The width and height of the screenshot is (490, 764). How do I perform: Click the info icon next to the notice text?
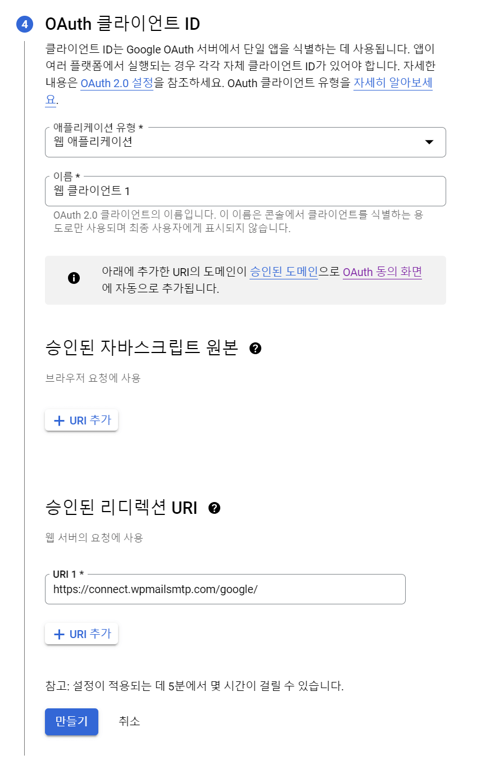(x=74, y=277)
